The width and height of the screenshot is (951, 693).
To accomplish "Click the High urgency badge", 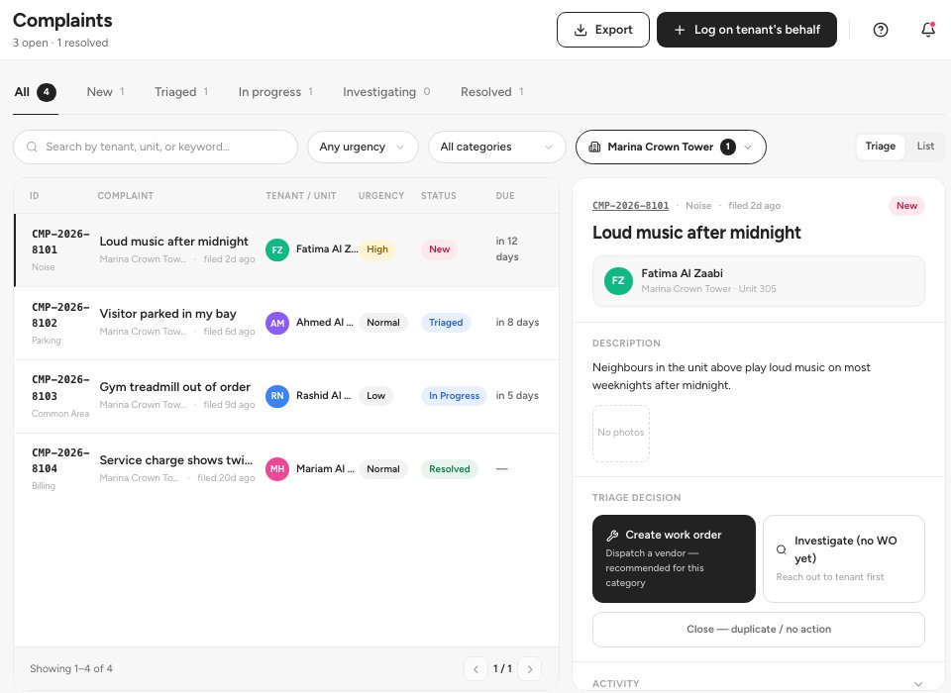I will (x=376, y=249).
